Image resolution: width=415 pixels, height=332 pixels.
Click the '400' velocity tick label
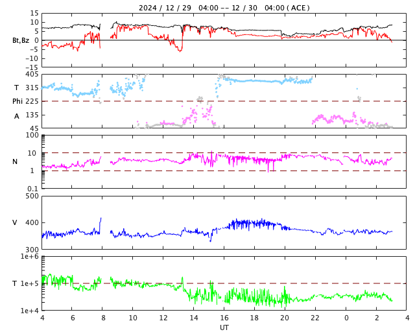(32, 222)
